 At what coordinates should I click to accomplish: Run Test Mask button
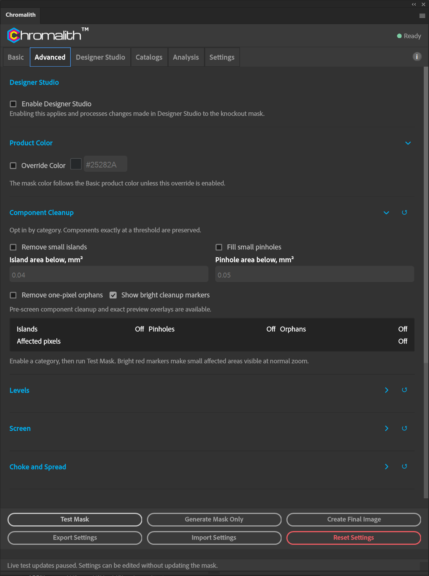point(75,519)
